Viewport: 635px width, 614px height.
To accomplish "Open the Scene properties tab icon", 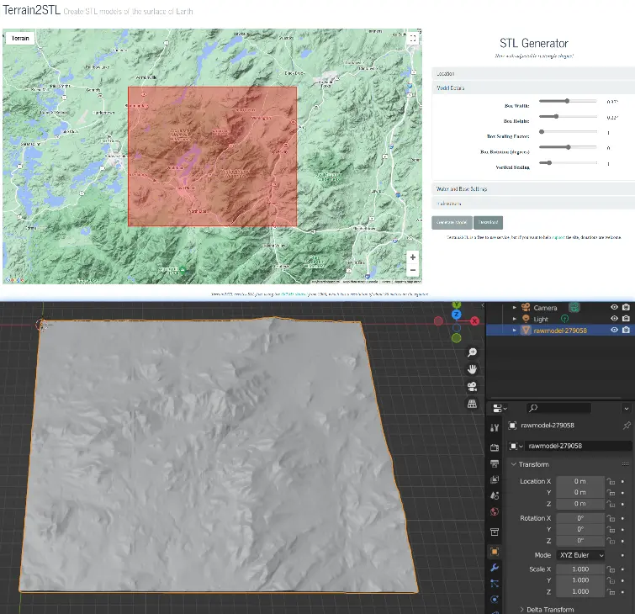I will (x=495, y=495).
